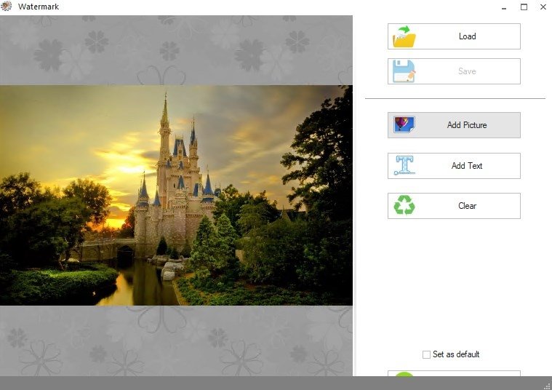This screenshot has height=390, width=552.
Task: Click the Watermark app icon in title bar
Action: pos(6,6)
